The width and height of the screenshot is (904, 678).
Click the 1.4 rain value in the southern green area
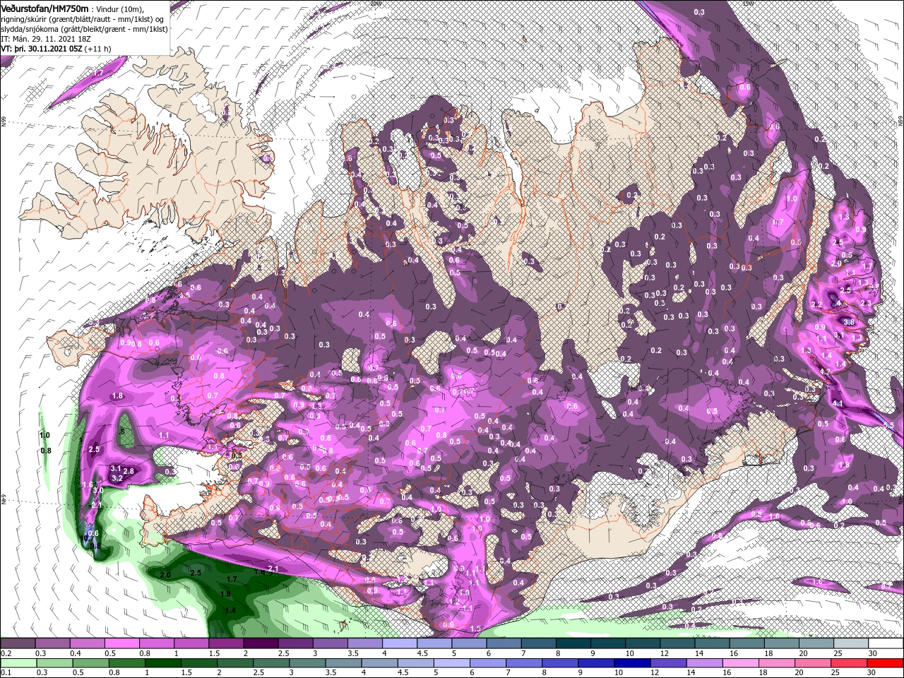(x=230, y=610)
